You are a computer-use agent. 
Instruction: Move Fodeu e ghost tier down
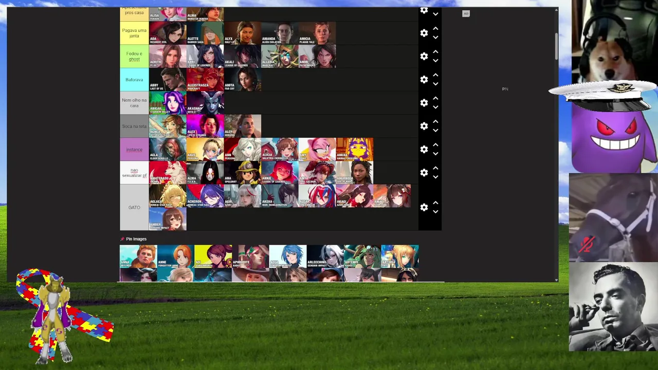pyautogui.click(x=435, y=61)
